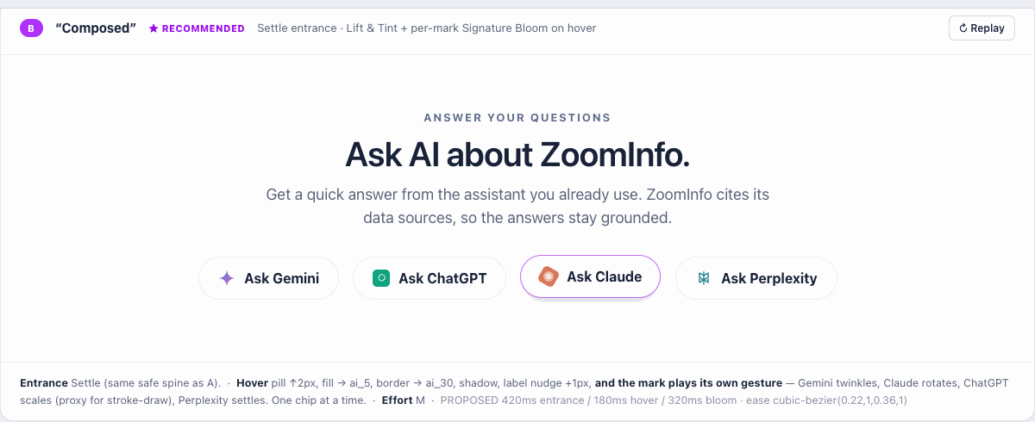Open the highlighted Ask Claude chip label
1035x422 pixels.
[x=604, y=276]
